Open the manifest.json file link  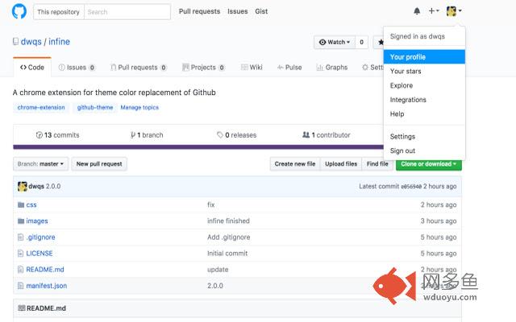[x=47, y=286]
